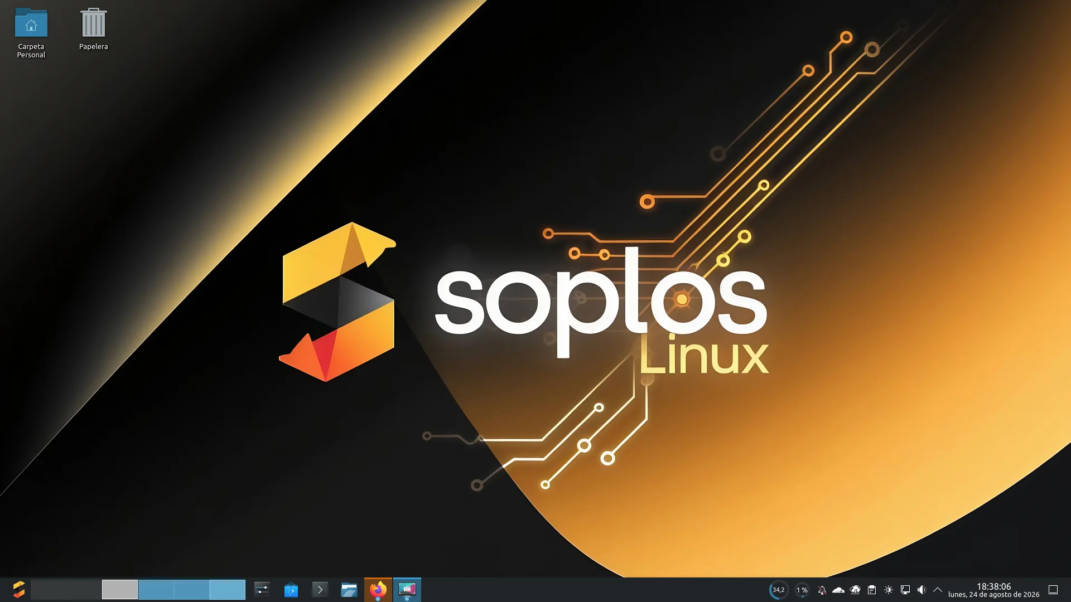Screen dimensions: 1071x602
Task: Open the volume speaker tray icon
Action: point(922,590)
